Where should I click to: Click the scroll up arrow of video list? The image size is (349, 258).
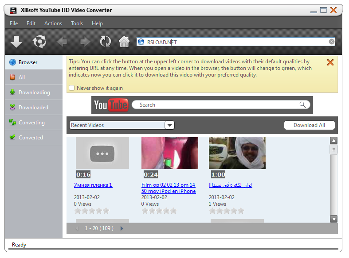click(x=333, y=141)
